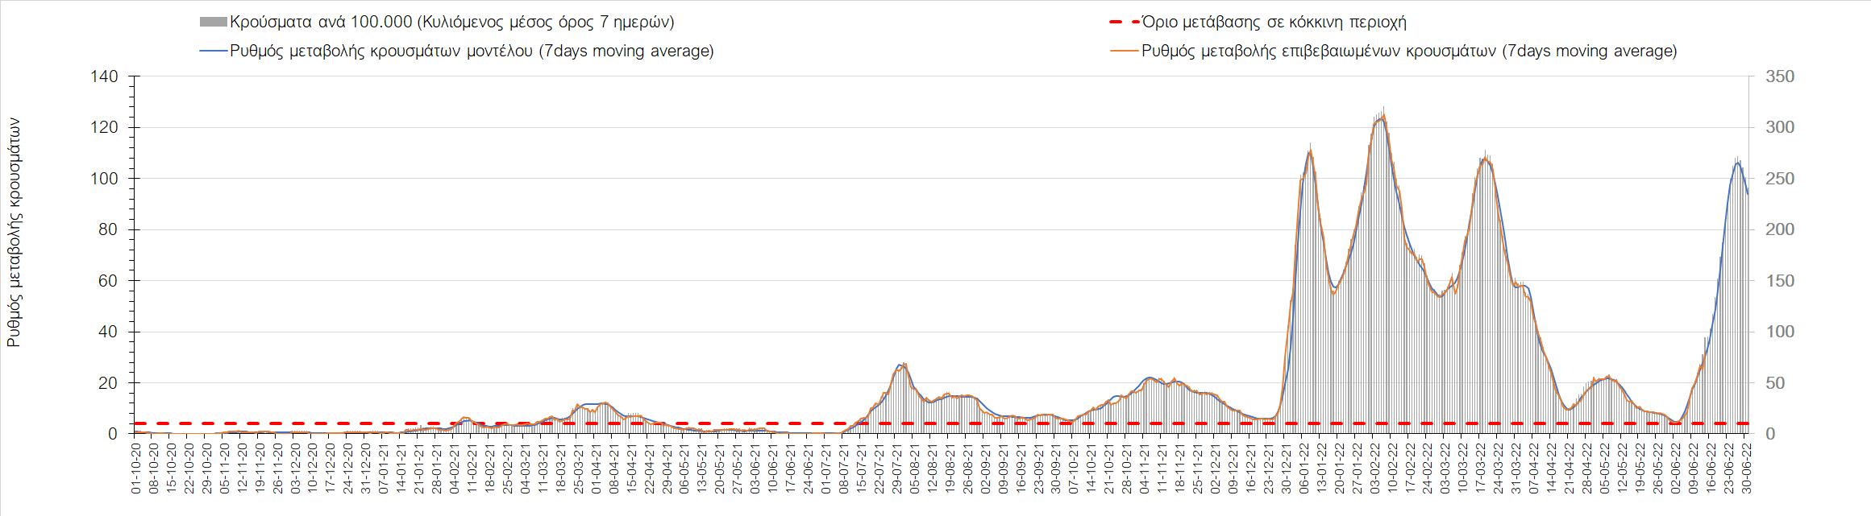Select legend text 'Κρούσματα ανά 100.000'
This screenshot has width=1871, height=516.
(451, 22)
